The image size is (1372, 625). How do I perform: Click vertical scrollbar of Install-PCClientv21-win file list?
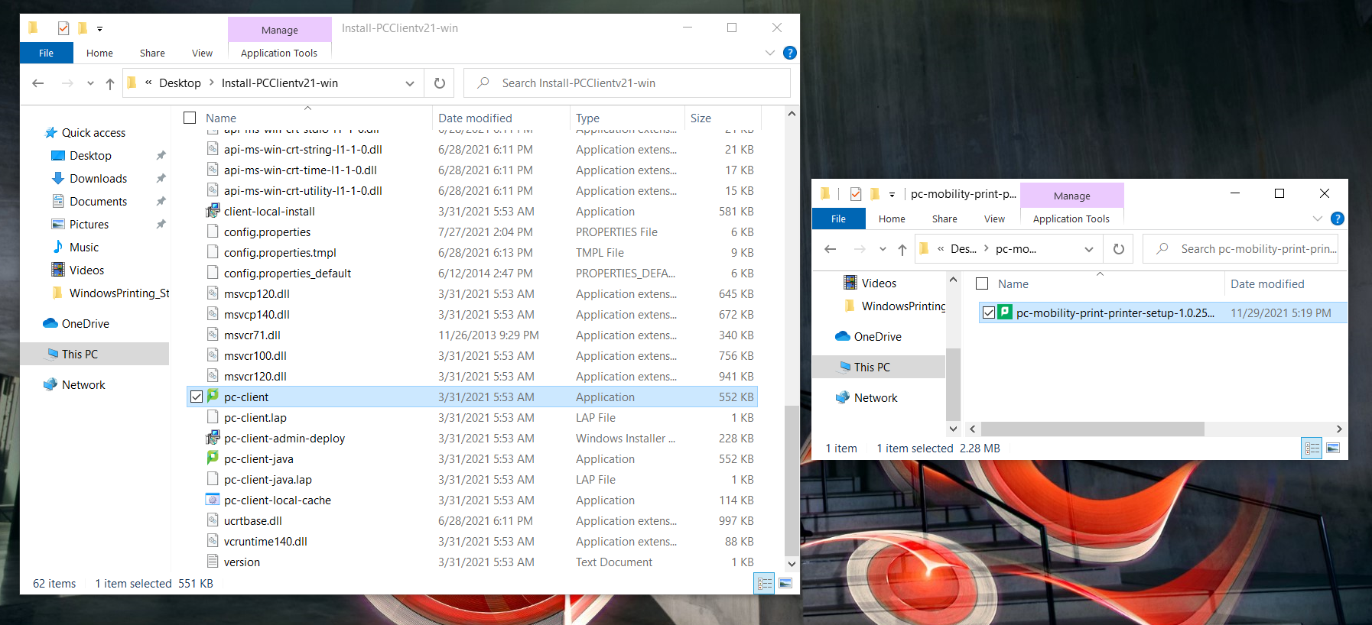click(792, 481)
